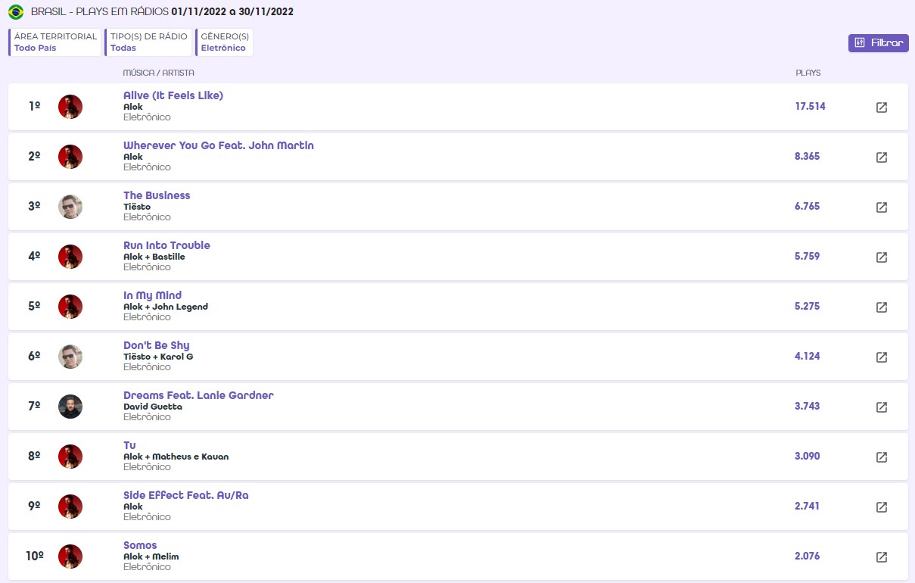Image resolution: width=915 pixels, height=583 pixels.
Task: Click rank label 1º
Action: pos(34,107)
